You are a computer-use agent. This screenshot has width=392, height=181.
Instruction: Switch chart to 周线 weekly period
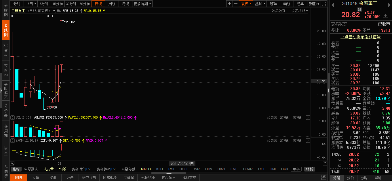pos(112,4)
